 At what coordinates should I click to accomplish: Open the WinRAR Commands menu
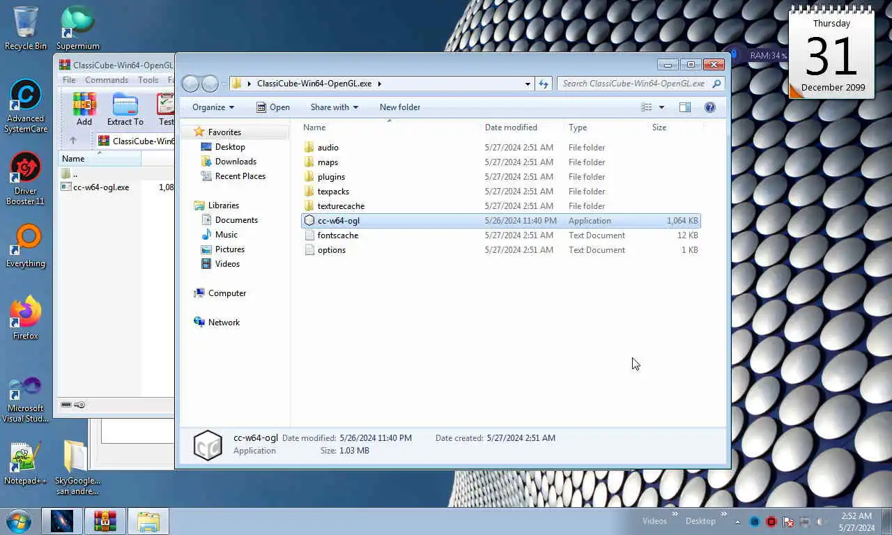tap(107, 80)
